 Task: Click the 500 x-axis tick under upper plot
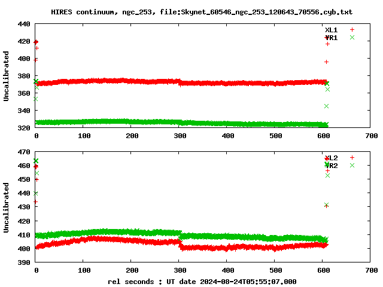click(x=276, y=136)
